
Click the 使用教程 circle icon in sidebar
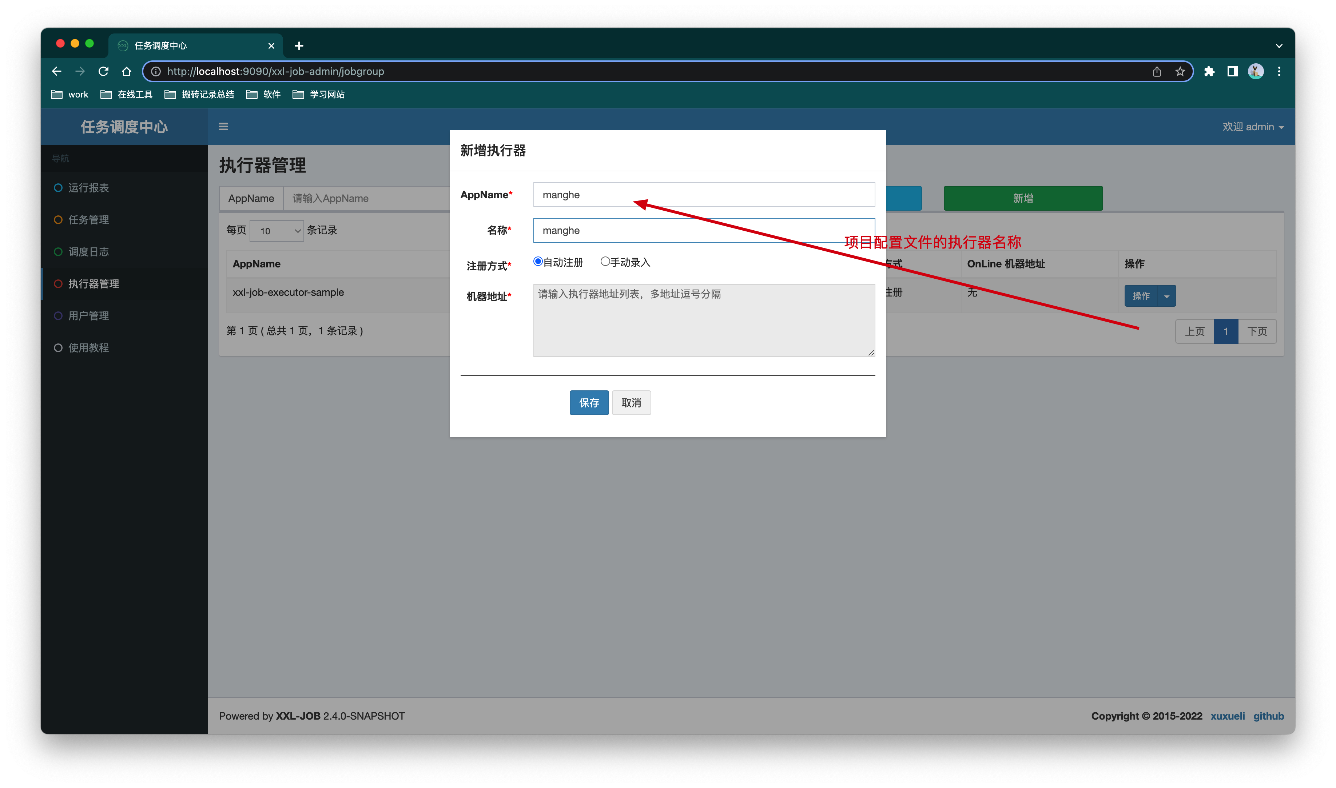(x=59, y=347)
